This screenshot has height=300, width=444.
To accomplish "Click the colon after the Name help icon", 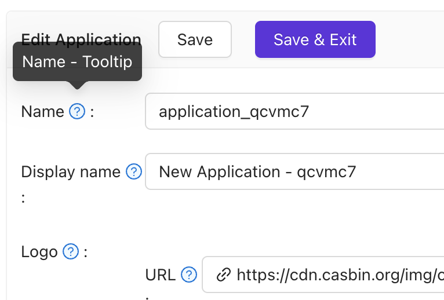I will click(x=92, y=112).
